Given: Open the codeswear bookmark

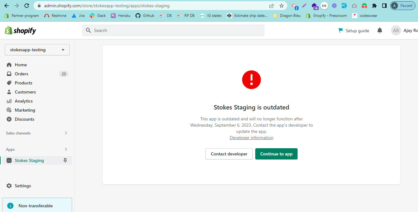Looking at the screenshot, I should point(365,16).
